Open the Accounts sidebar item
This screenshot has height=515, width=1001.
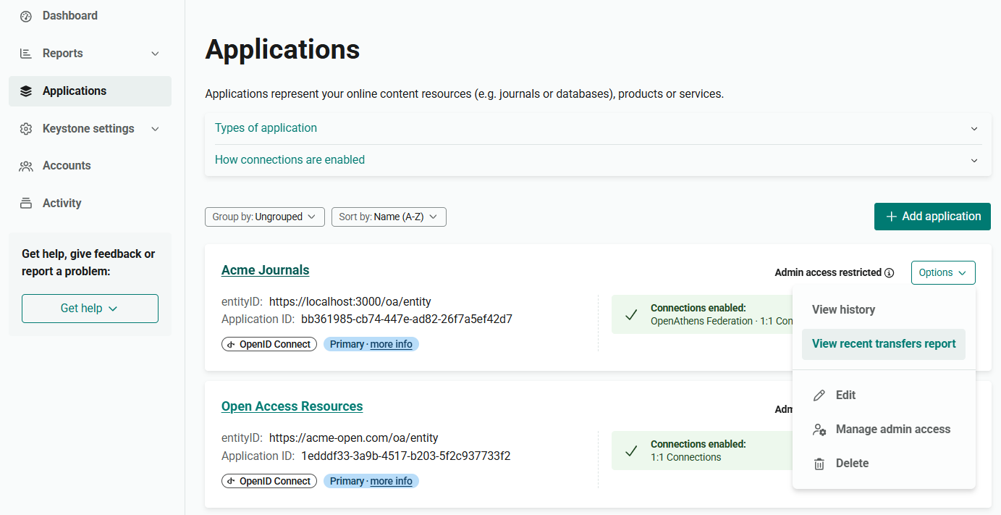(x=90, y=166)
